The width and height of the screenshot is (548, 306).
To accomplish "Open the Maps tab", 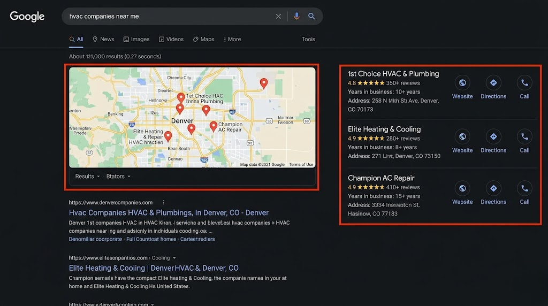I will [x=204, y=40].
